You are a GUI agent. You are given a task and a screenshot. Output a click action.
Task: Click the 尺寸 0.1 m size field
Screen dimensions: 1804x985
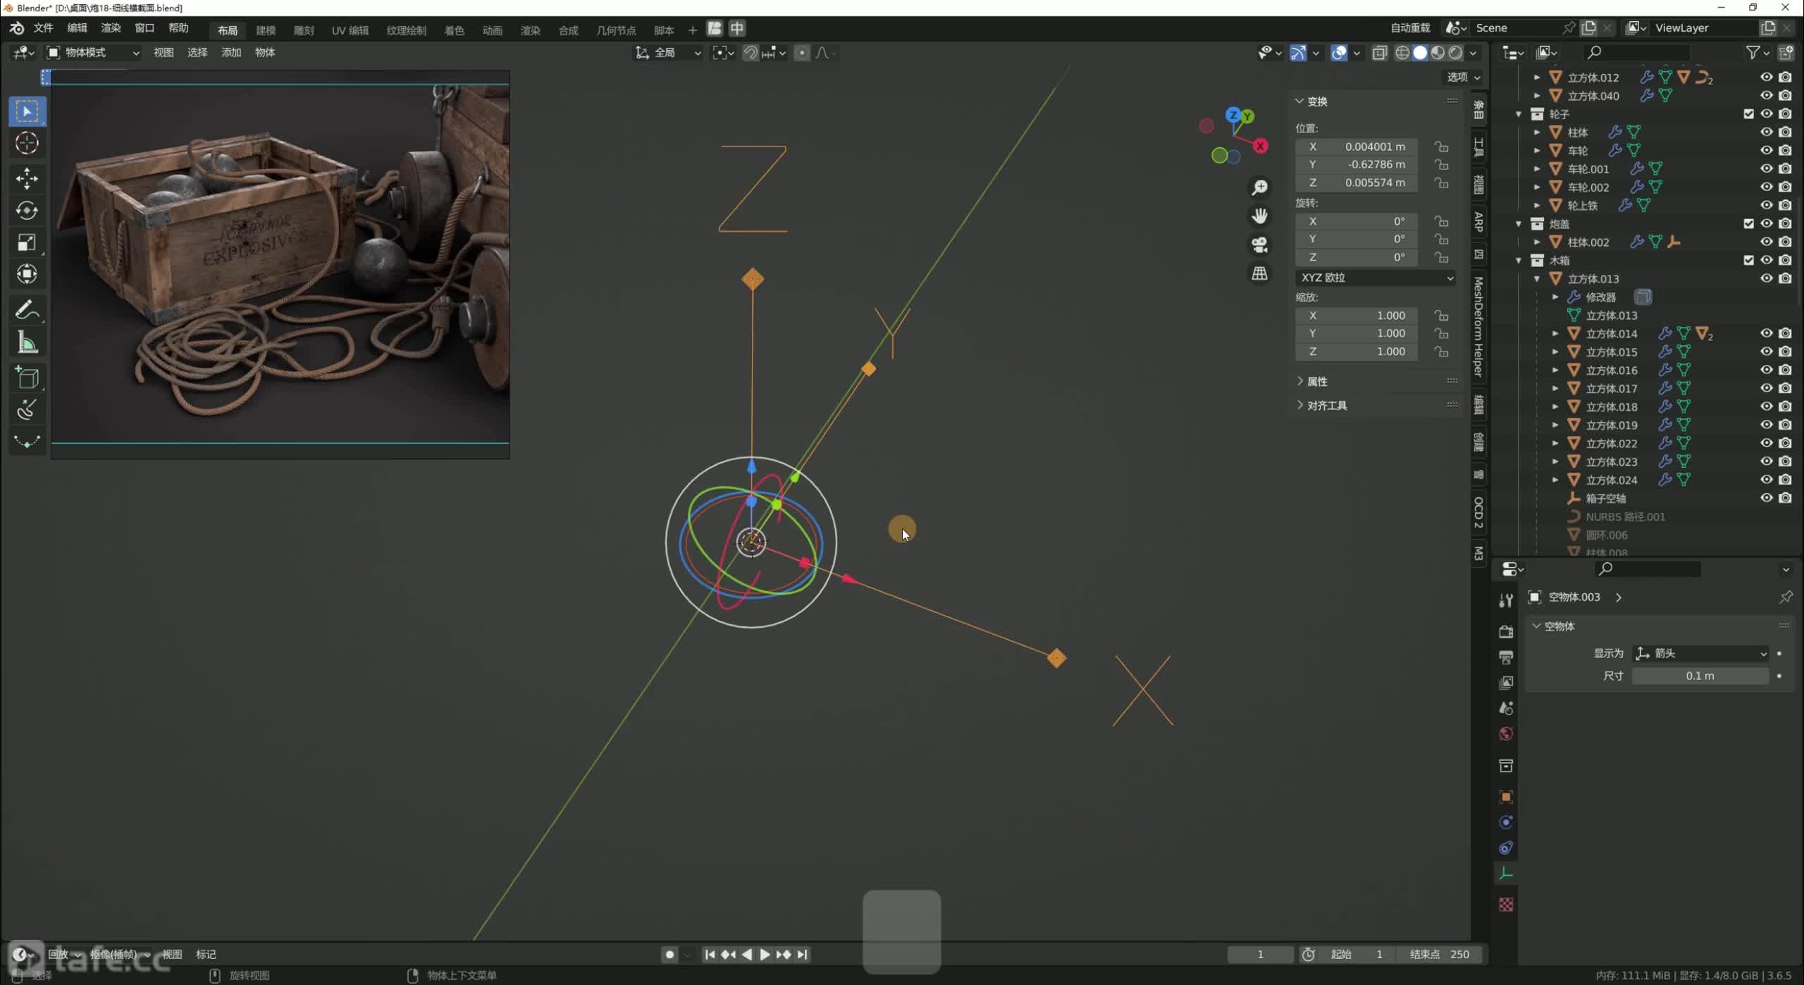click(x=1700, y=676)
